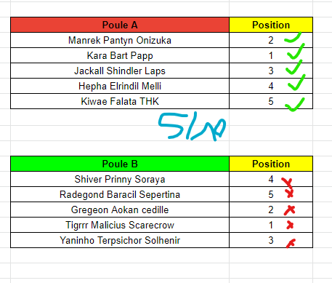Click the yellow Position header of Poule B
This screenshot has width=332, height=283.
(x=271, y=164)
